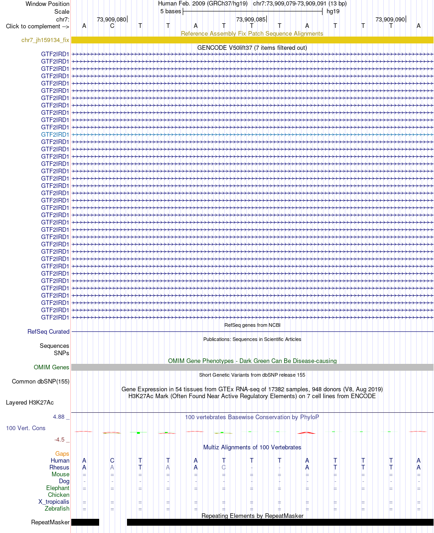Open 'GENCODE V50lift37 (7 items filtered out)' title
Viewport: 434px width, 533px height.
[252, 48]
